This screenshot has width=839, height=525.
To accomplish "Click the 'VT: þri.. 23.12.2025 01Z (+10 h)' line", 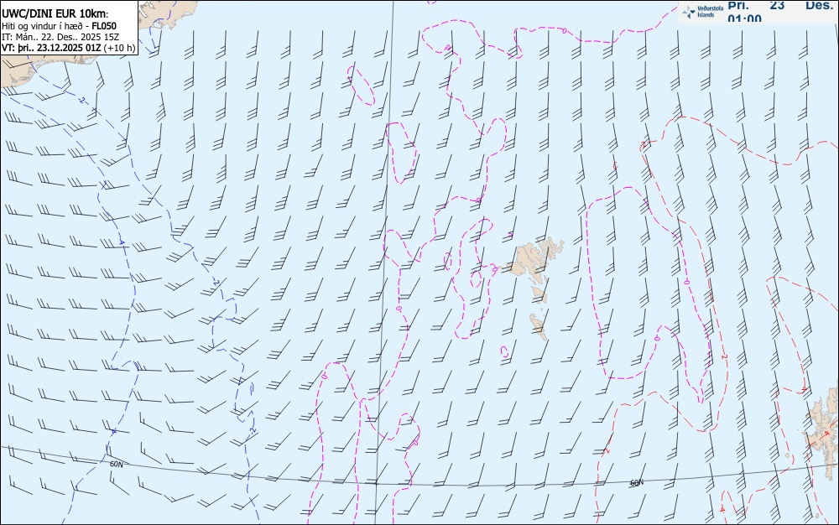I will [69, 48].
